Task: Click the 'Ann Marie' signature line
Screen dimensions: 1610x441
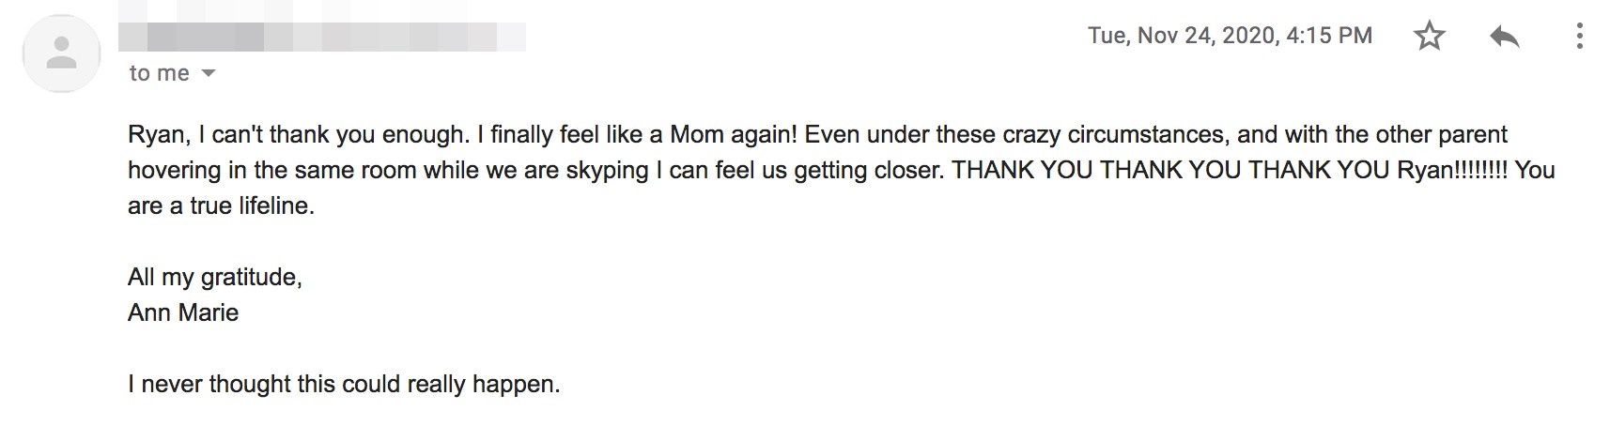Action: (183, 312)
